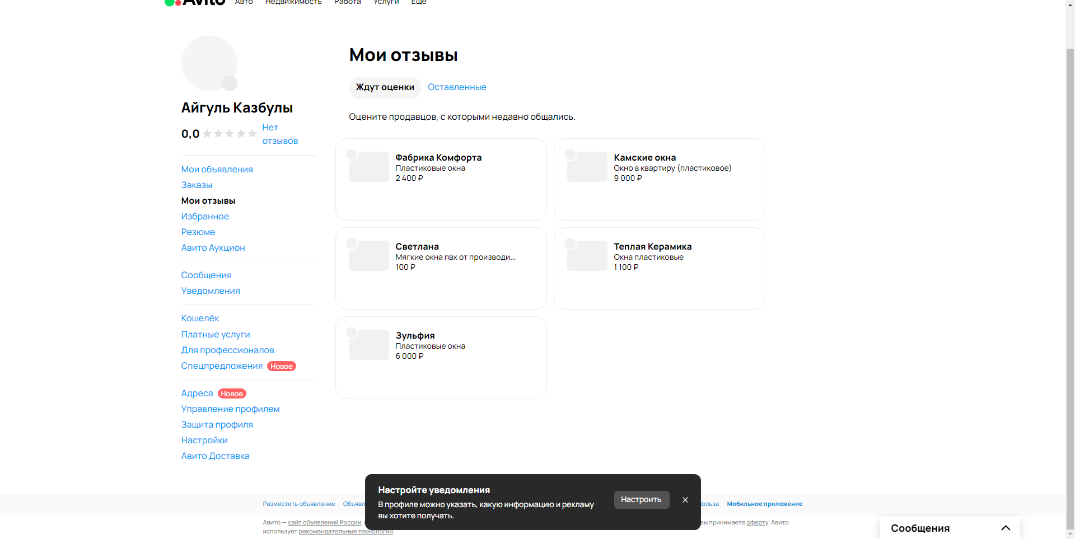Screen dimensions: 1075x539
Task: Open Платные услуги in sidebar
Action: [216, 335]
